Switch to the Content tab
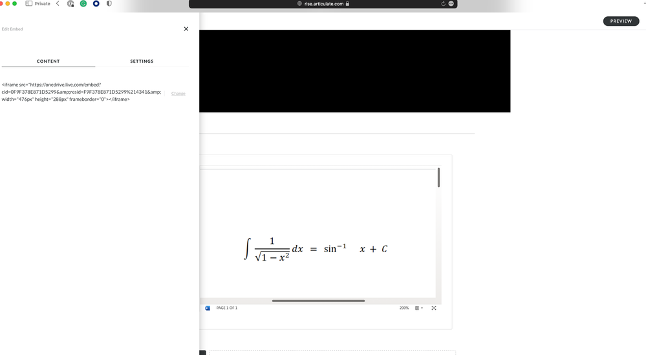The width and height of the screenshot is (646, 355). point(48,61)
